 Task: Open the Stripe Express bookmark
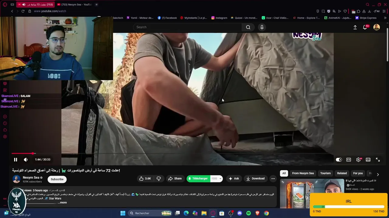tap(366, 18)
